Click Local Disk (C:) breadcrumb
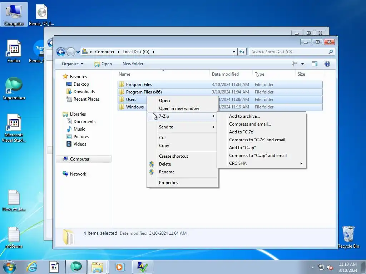The image size is (366, 274). pos(136,52)
